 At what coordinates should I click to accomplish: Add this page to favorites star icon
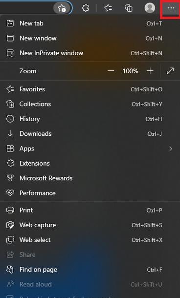[62, 8]
